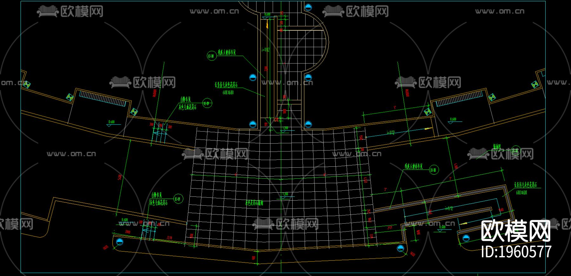Screen dimensions: 571x276
Task: Click the 2131 dimension text
Action: 390,228
